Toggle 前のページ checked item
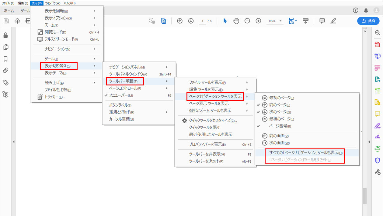The width and height of the screenshot is (383, 216). pyautogui.click(x=307, y=105)
